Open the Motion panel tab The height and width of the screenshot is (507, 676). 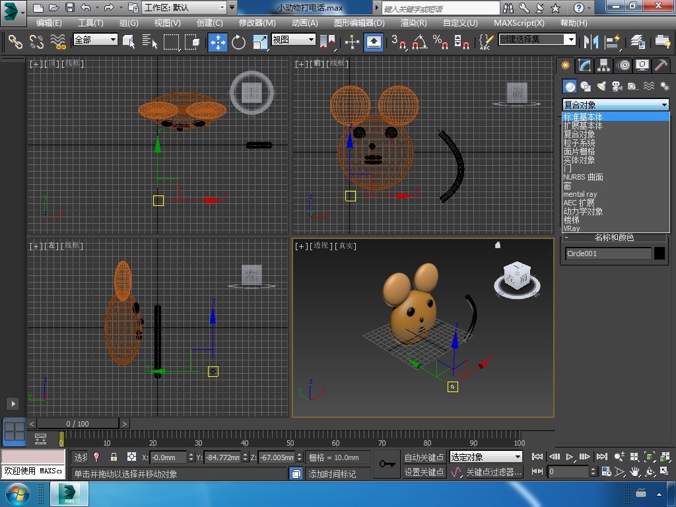coord(623,65)
